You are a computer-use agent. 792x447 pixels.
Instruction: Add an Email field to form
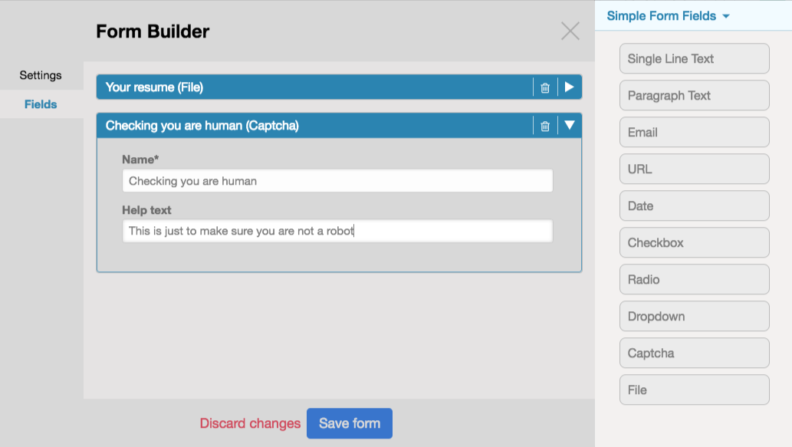[x=694, y=133]
